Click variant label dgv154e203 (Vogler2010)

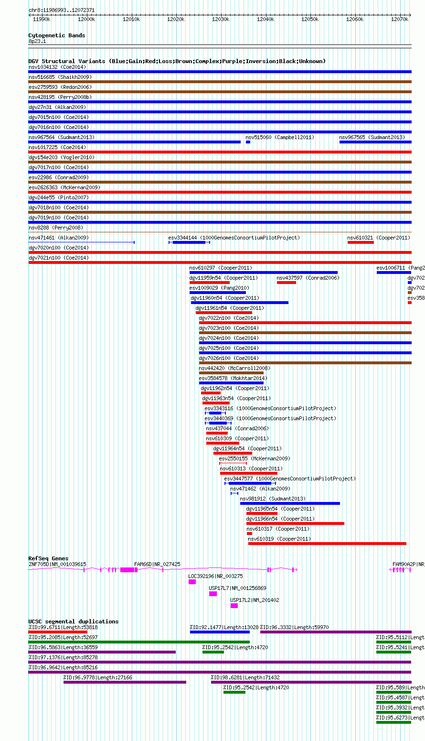click(x=62, y=157)
